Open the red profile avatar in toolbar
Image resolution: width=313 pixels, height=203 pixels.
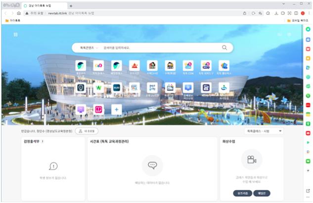[303, 13]
